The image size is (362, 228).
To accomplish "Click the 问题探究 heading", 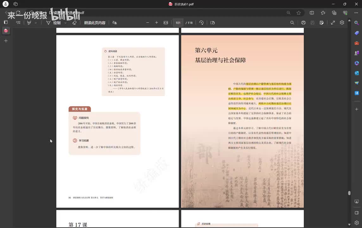I will 84,118.
